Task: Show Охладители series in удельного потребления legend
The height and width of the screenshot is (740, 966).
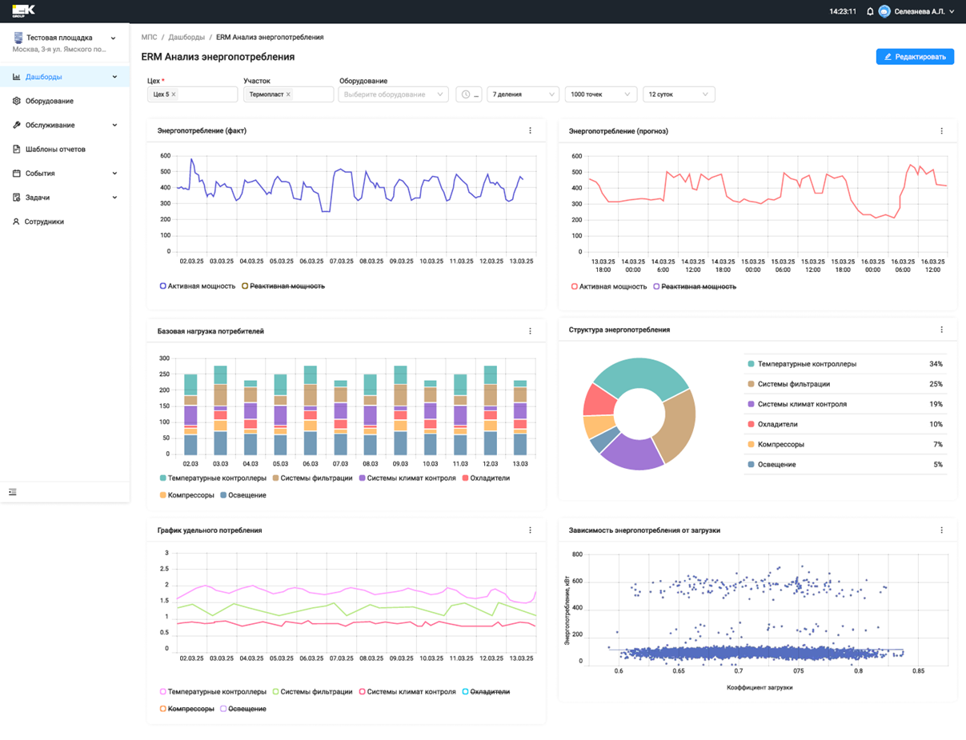Action: tap(487, 692)
